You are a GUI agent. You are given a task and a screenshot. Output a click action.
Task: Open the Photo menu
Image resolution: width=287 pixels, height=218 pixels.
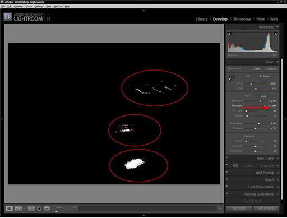tap(29, 6)
